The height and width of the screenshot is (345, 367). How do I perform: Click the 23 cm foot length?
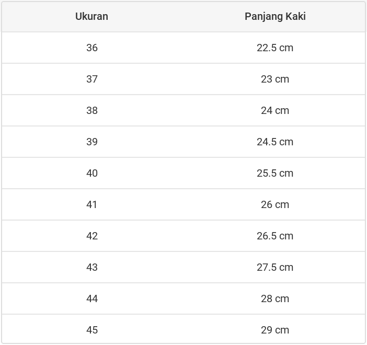[x=275, y=79]
